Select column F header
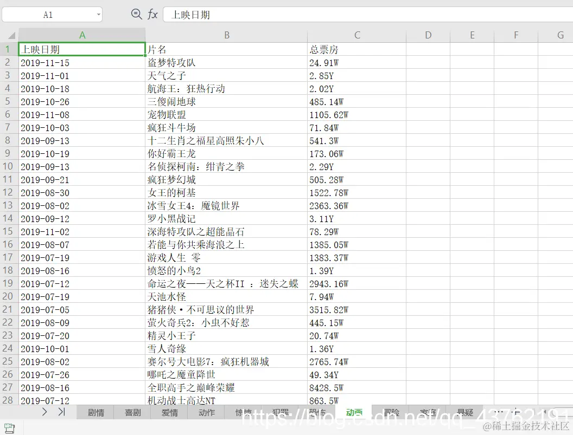 [x=516, y=35]
